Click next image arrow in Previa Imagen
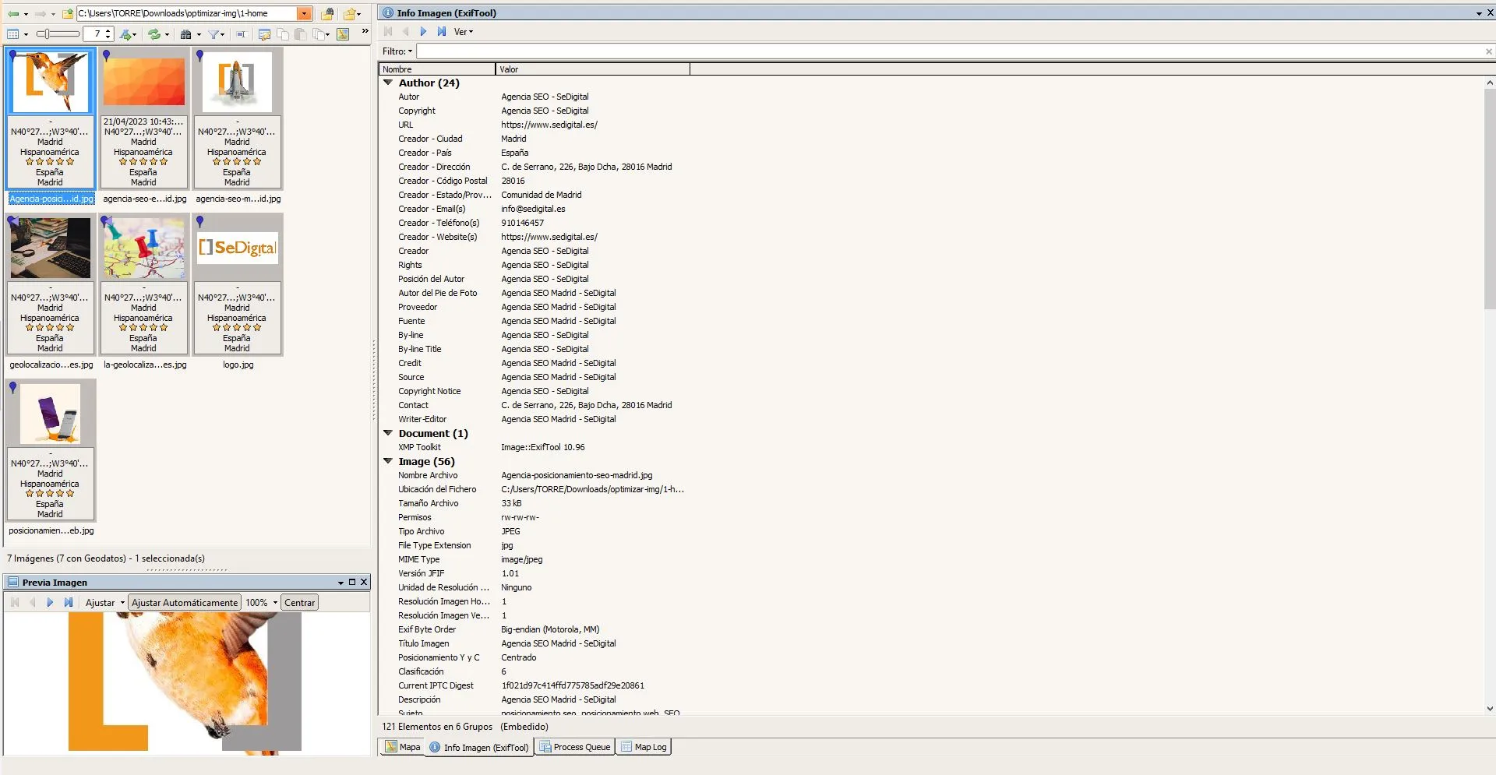 click(x=50, y=603)
